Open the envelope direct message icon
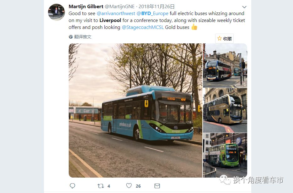The height and width of the screenshot is (193, 293). [157, 186]
